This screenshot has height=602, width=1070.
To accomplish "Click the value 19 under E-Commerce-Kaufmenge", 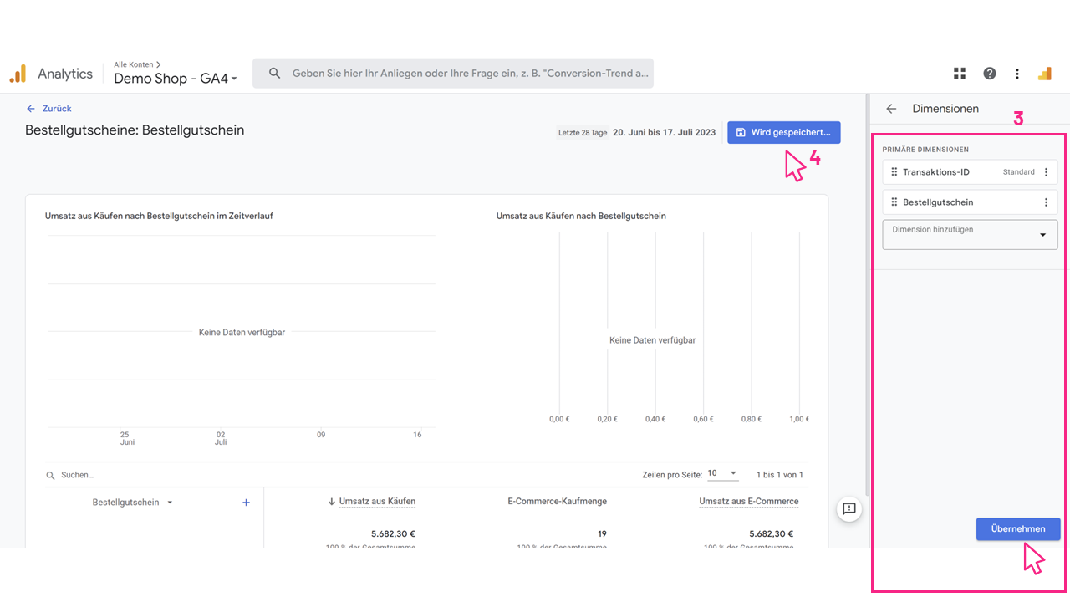I will pos(602,533).
